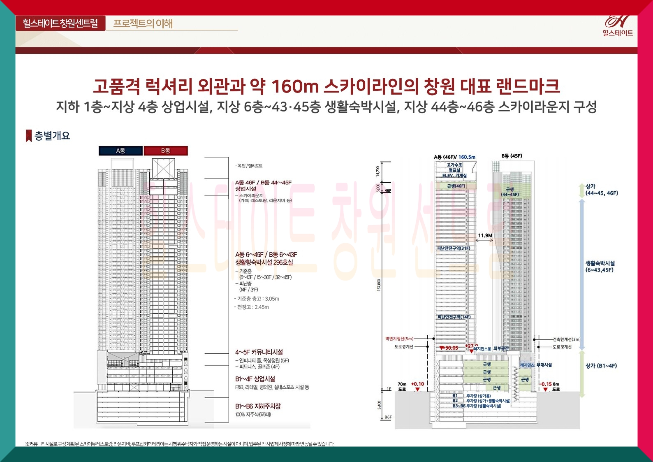Click the 5,400 basement dimension
Screen dimensions: 653x462
click(x=379, y=405)
